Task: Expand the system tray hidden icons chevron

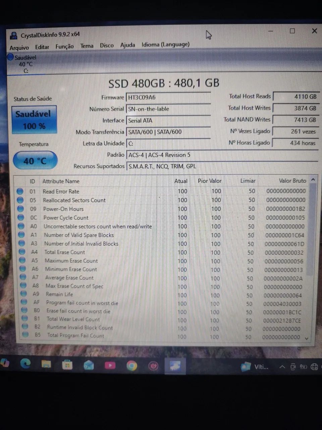Action: tap(282, 367)
